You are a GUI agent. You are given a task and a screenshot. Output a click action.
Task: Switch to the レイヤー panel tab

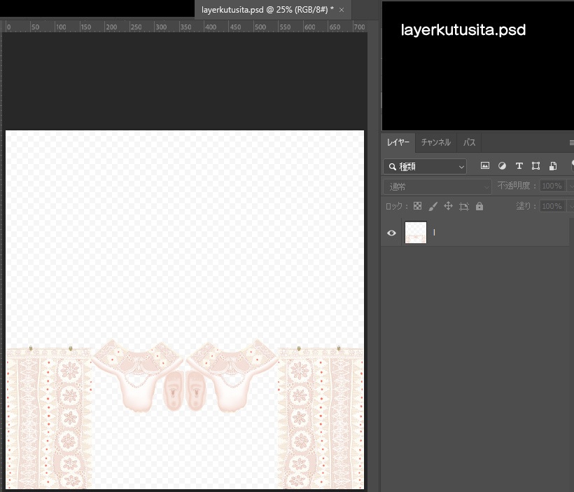tap(398, 142)
